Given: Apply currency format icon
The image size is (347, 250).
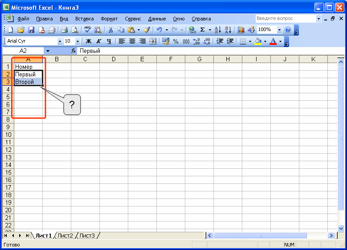Looking at the screenshot, I should click(x=166, y=41).
